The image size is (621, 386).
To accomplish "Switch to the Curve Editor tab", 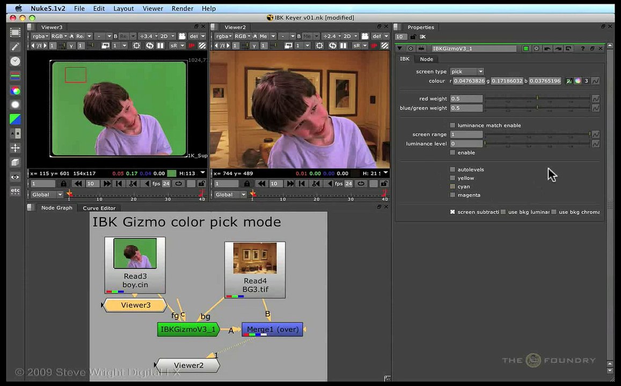I will point(99,208).
